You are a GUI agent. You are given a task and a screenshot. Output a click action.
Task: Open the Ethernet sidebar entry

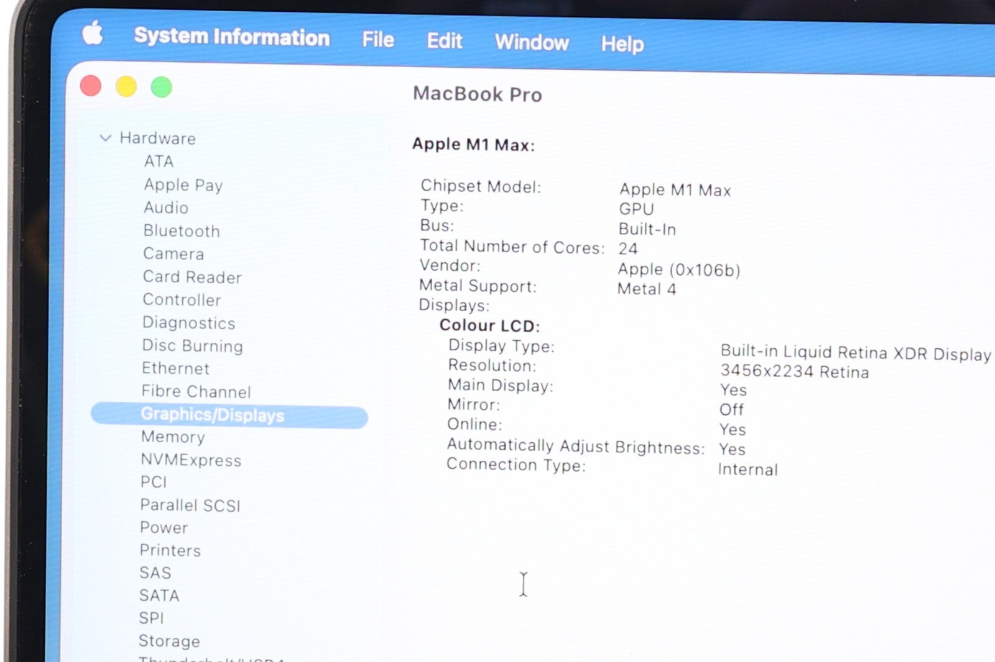175,368
